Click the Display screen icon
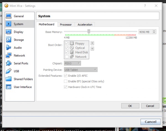166x131 pixels. 9,32
